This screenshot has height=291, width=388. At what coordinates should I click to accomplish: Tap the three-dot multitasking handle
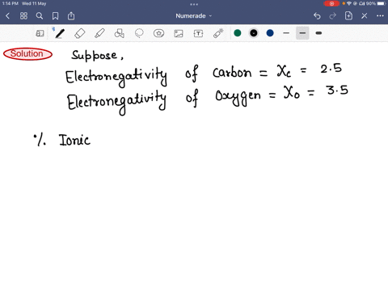[x=194, y=4]
